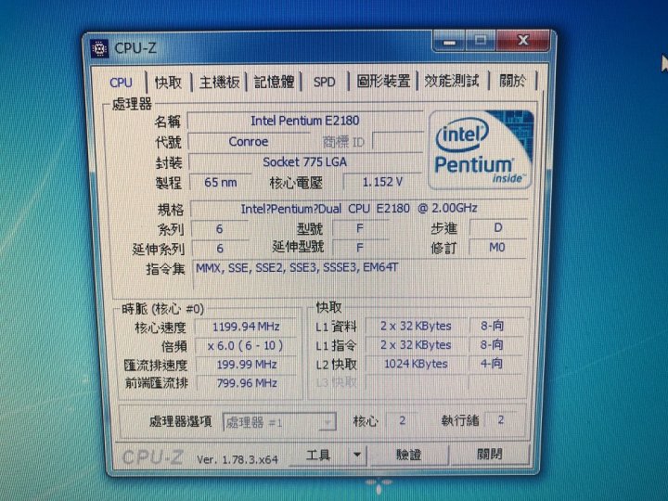Switch to the 記憶體 tab
Image resolution: width=668 pixels, height=501 pixels.
(x=274, y=82)
